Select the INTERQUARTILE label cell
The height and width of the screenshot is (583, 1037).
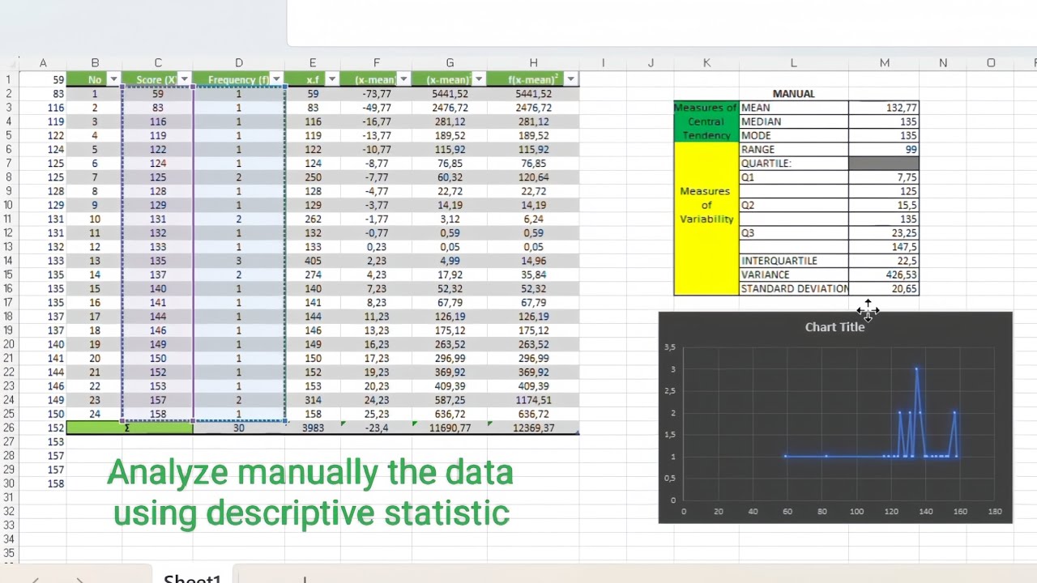point(793,261)
